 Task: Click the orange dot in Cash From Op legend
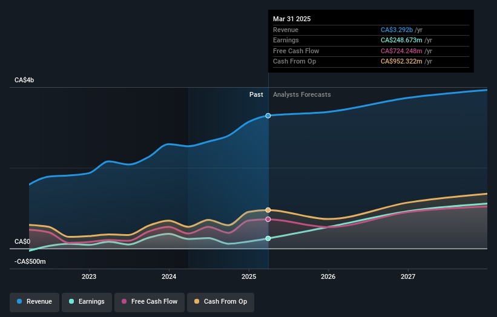coord(198,301)
